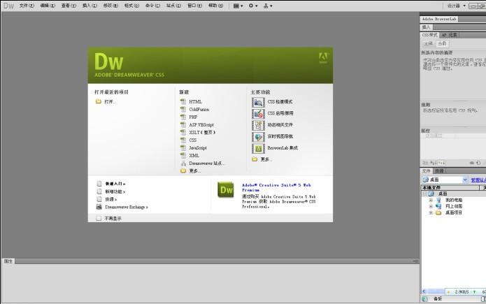
Task: Open the 编辑(E) menu
Action: click(x=48, y=6)
